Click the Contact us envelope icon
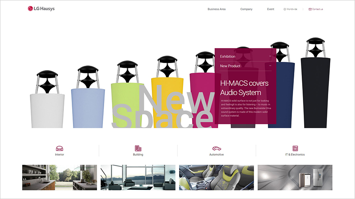The height and width of the screenshot is (199, 355). point(310,9)
